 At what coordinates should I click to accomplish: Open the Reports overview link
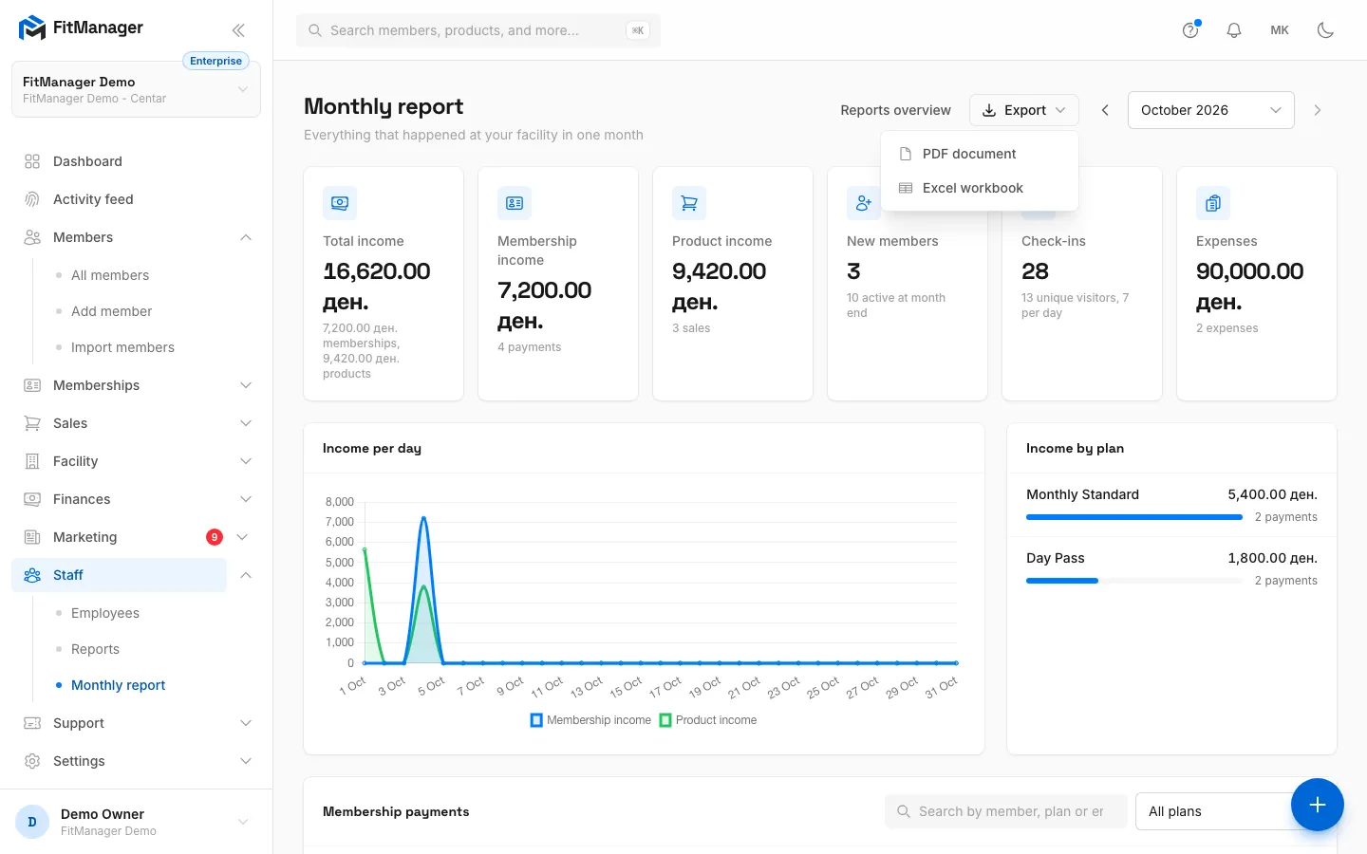[x=895, y=110]
